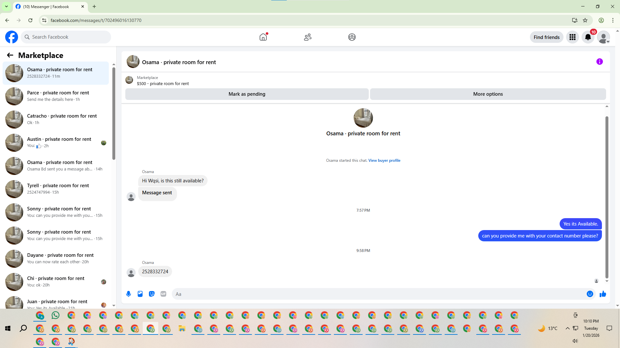Open conversation info for Osama chat
Screen dimensions: 620x348
600,62
